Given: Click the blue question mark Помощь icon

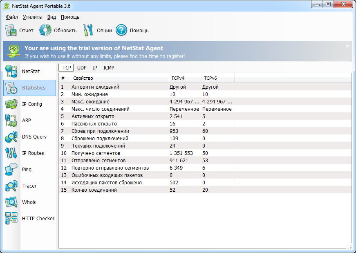Looking at the screenshot, I should coord(121,30).
